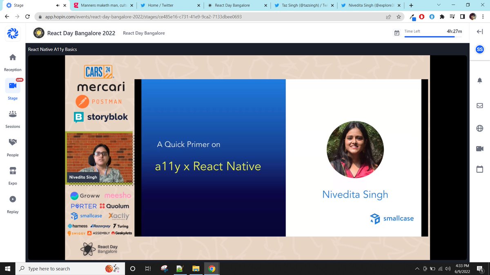Open notifications bell in right panel

(x=480, y=81)
